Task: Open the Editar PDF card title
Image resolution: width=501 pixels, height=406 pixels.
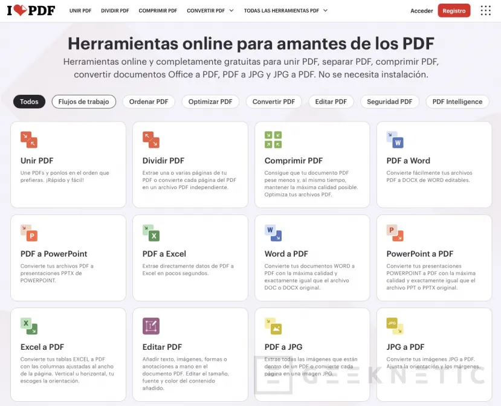Action: [163, 347]
